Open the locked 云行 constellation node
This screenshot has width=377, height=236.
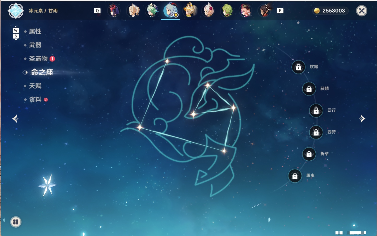[x=316, y=111]
